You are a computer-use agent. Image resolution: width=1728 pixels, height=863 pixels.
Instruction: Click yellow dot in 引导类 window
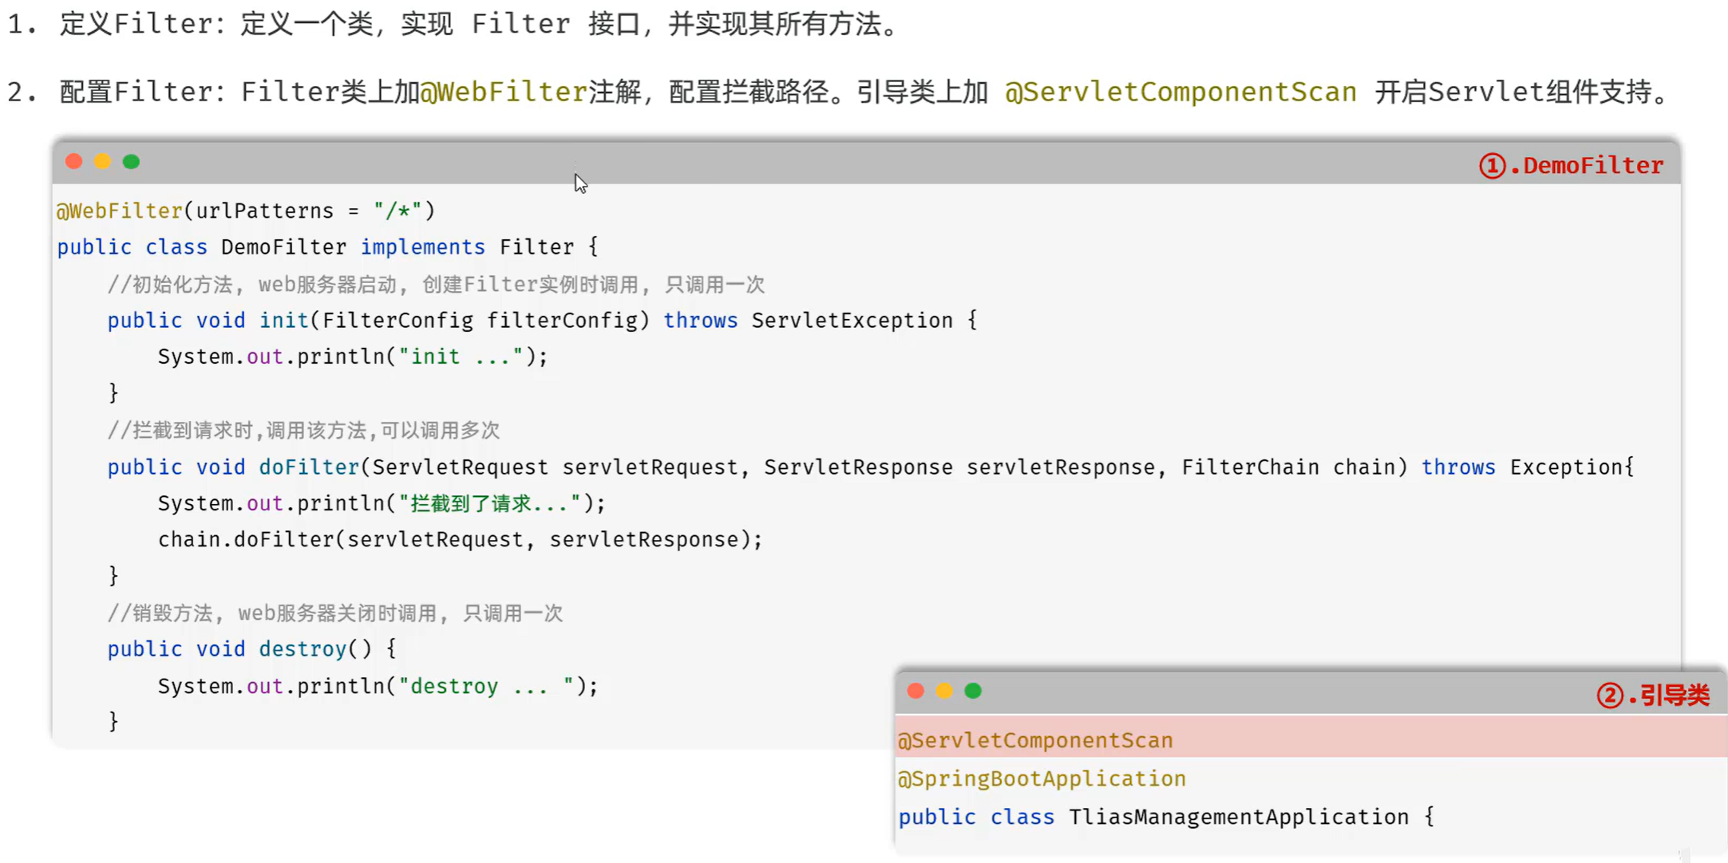[x=943, y=691]
